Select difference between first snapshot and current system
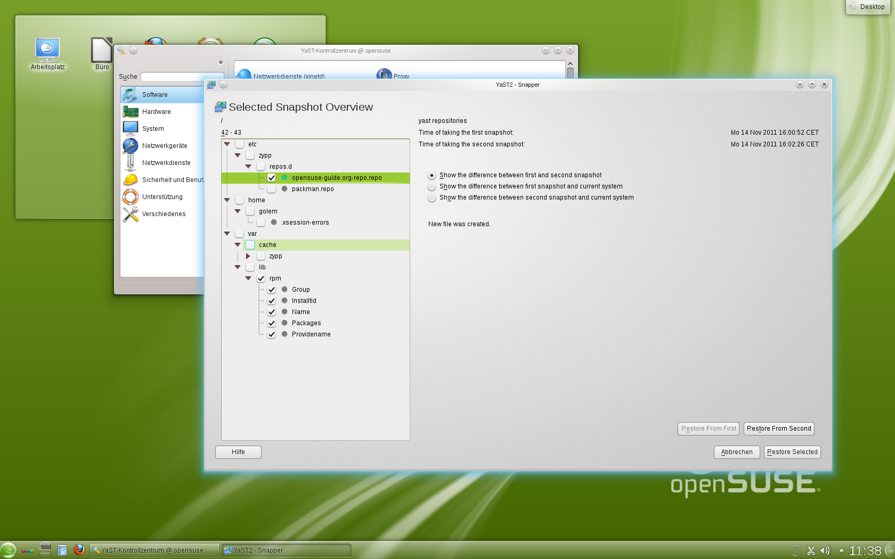 click(432, 186)
